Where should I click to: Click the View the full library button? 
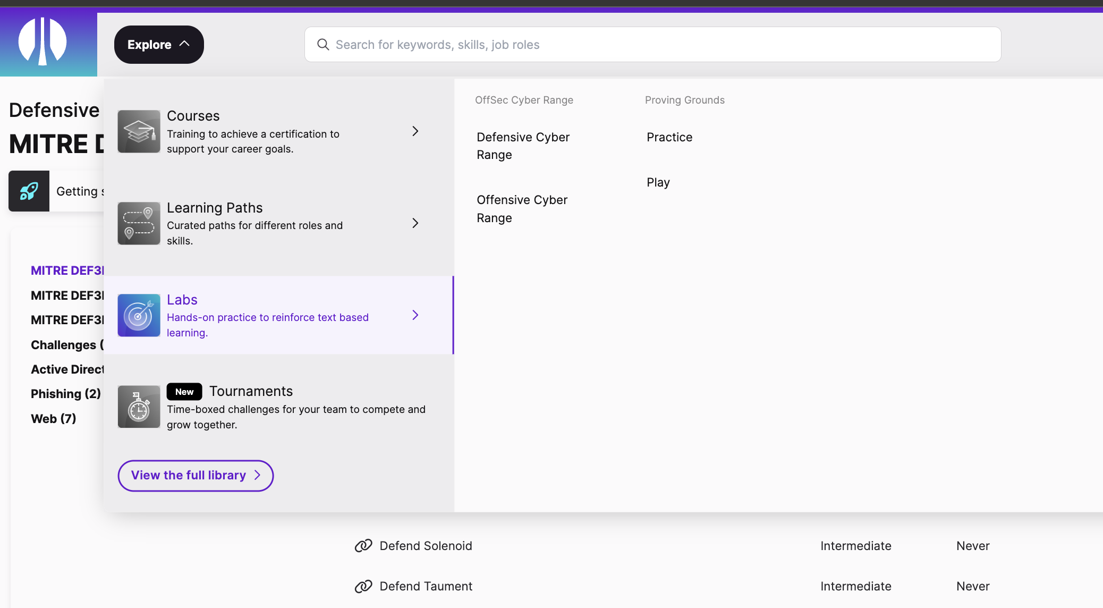[x=195, y=475]
